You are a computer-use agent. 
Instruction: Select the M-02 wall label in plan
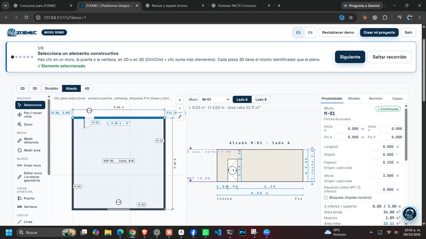160,140
